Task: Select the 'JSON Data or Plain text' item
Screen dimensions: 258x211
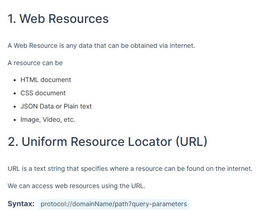Action: click(56, 107)
